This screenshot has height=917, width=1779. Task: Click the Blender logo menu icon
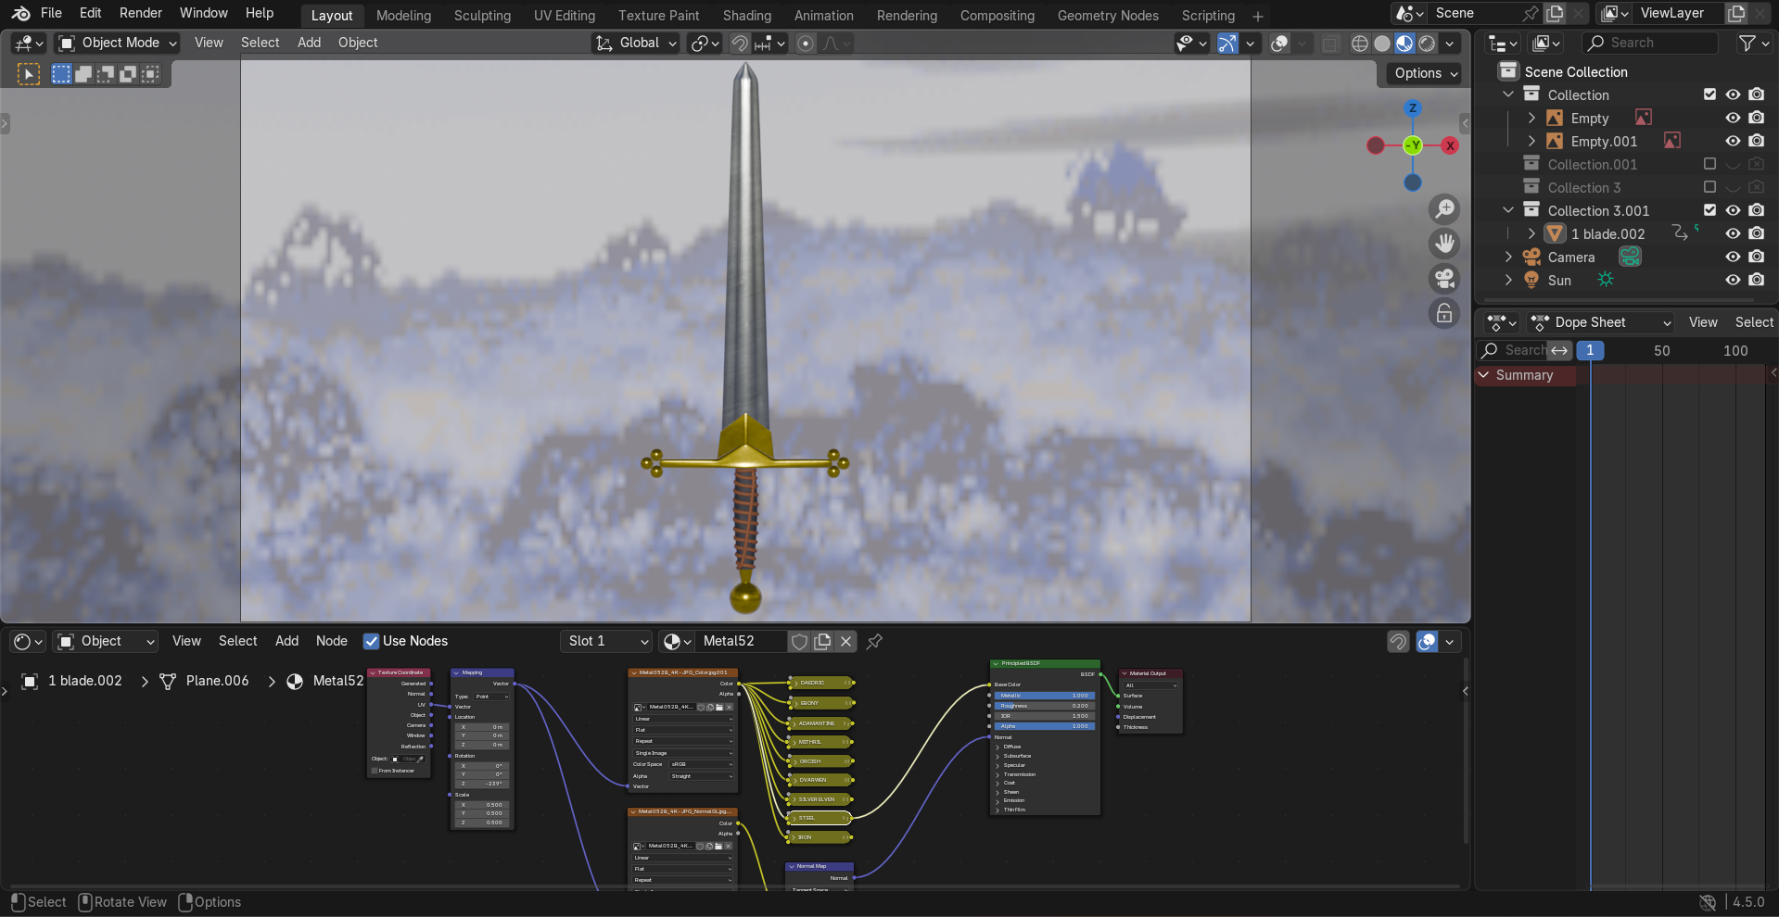click(20, 13)
